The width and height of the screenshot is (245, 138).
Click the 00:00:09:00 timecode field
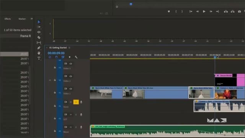(56, 53)
